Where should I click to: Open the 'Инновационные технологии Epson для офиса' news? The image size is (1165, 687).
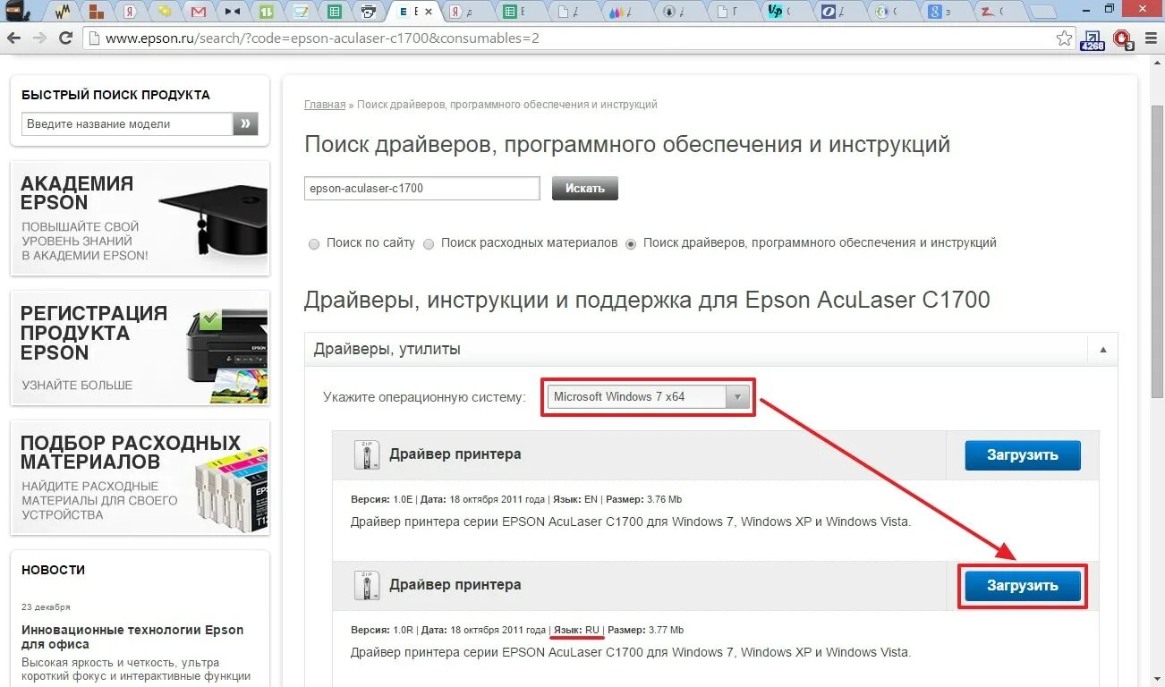pos(132,637)
